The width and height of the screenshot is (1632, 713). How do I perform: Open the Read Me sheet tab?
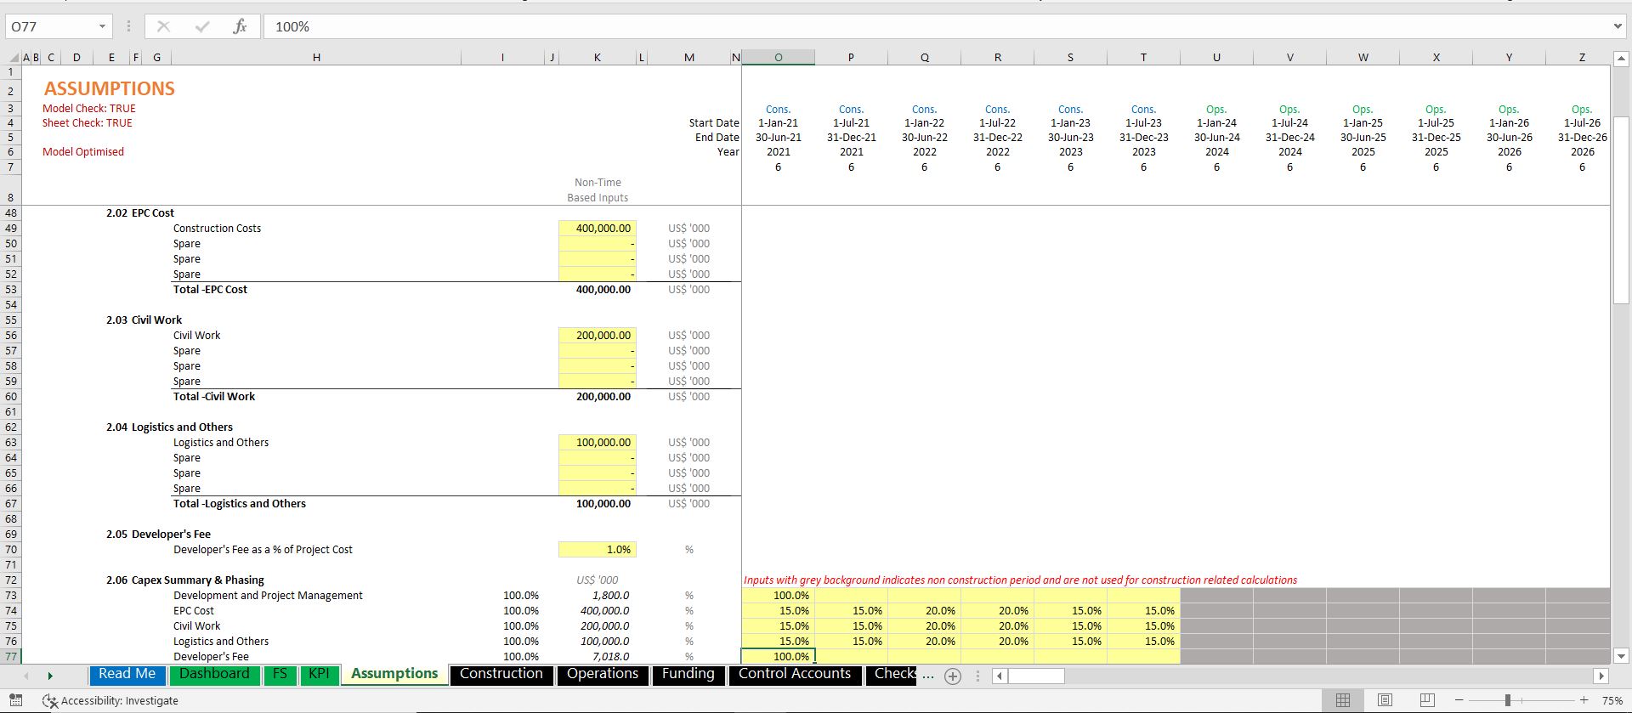coord(127,674)
